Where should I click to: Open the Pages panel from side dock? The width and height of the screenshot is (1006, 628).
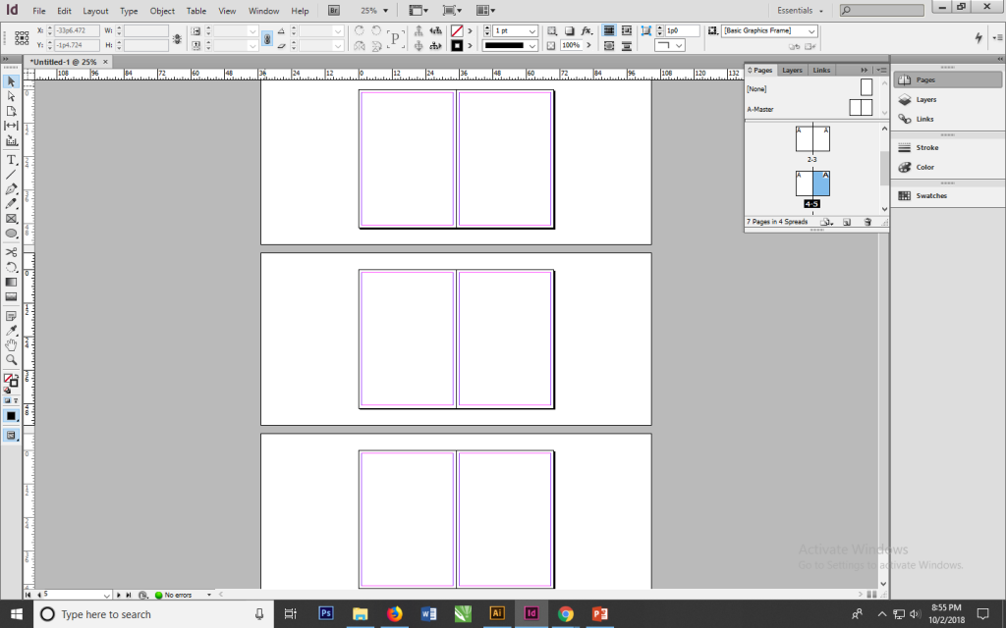point(948,80)
